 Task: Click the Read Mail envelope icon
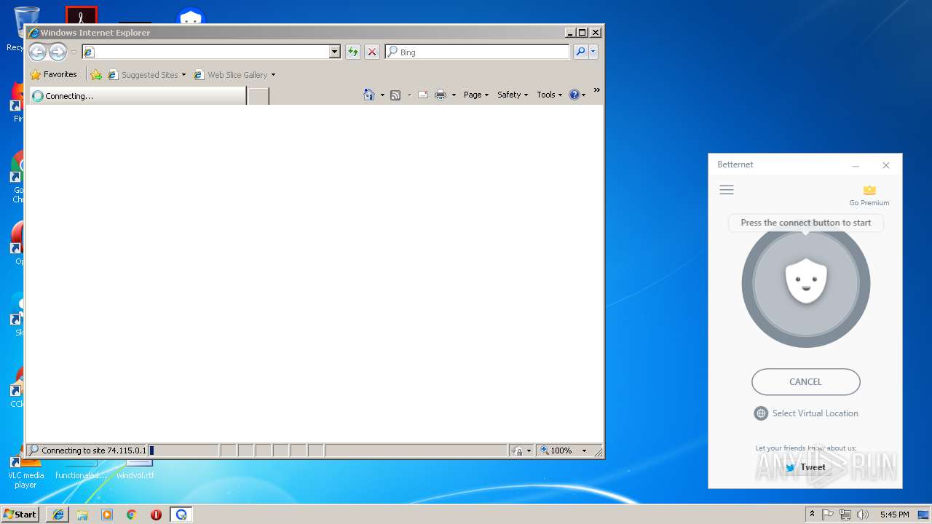pos(423,95)
